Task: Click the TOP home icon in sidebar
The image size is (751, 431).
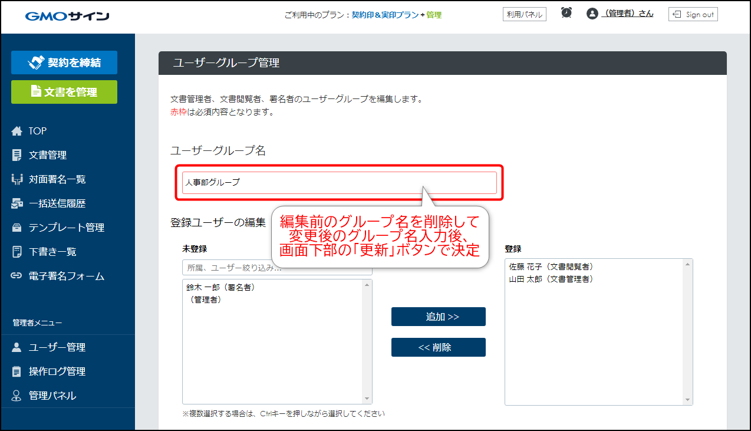Action: coord(17,131)
